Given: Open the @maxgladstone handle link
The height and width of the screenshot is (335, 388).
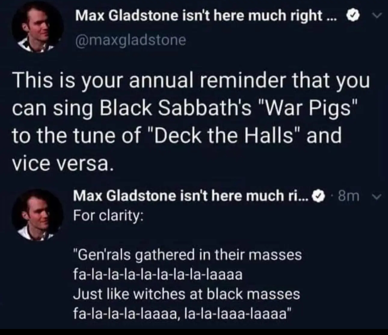Looking at the screenshot, I should click(x=130, y=40).
